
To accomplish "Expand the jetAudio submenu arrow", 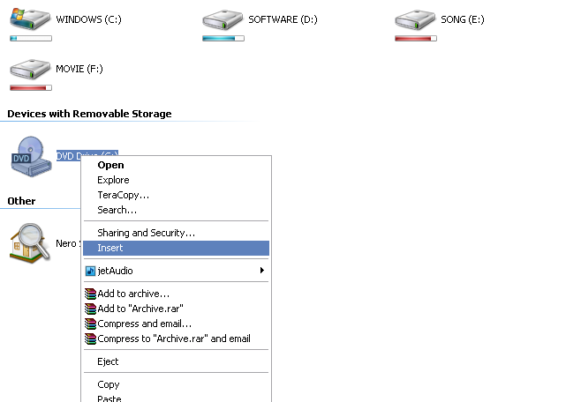I will (261, 271).
